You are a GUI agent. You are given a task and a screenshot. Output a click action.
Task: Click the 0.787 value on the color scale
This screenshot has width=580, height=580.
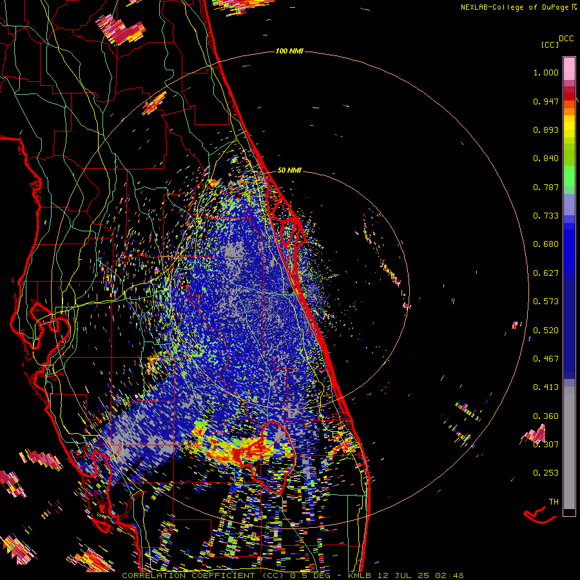pos(546,187)
